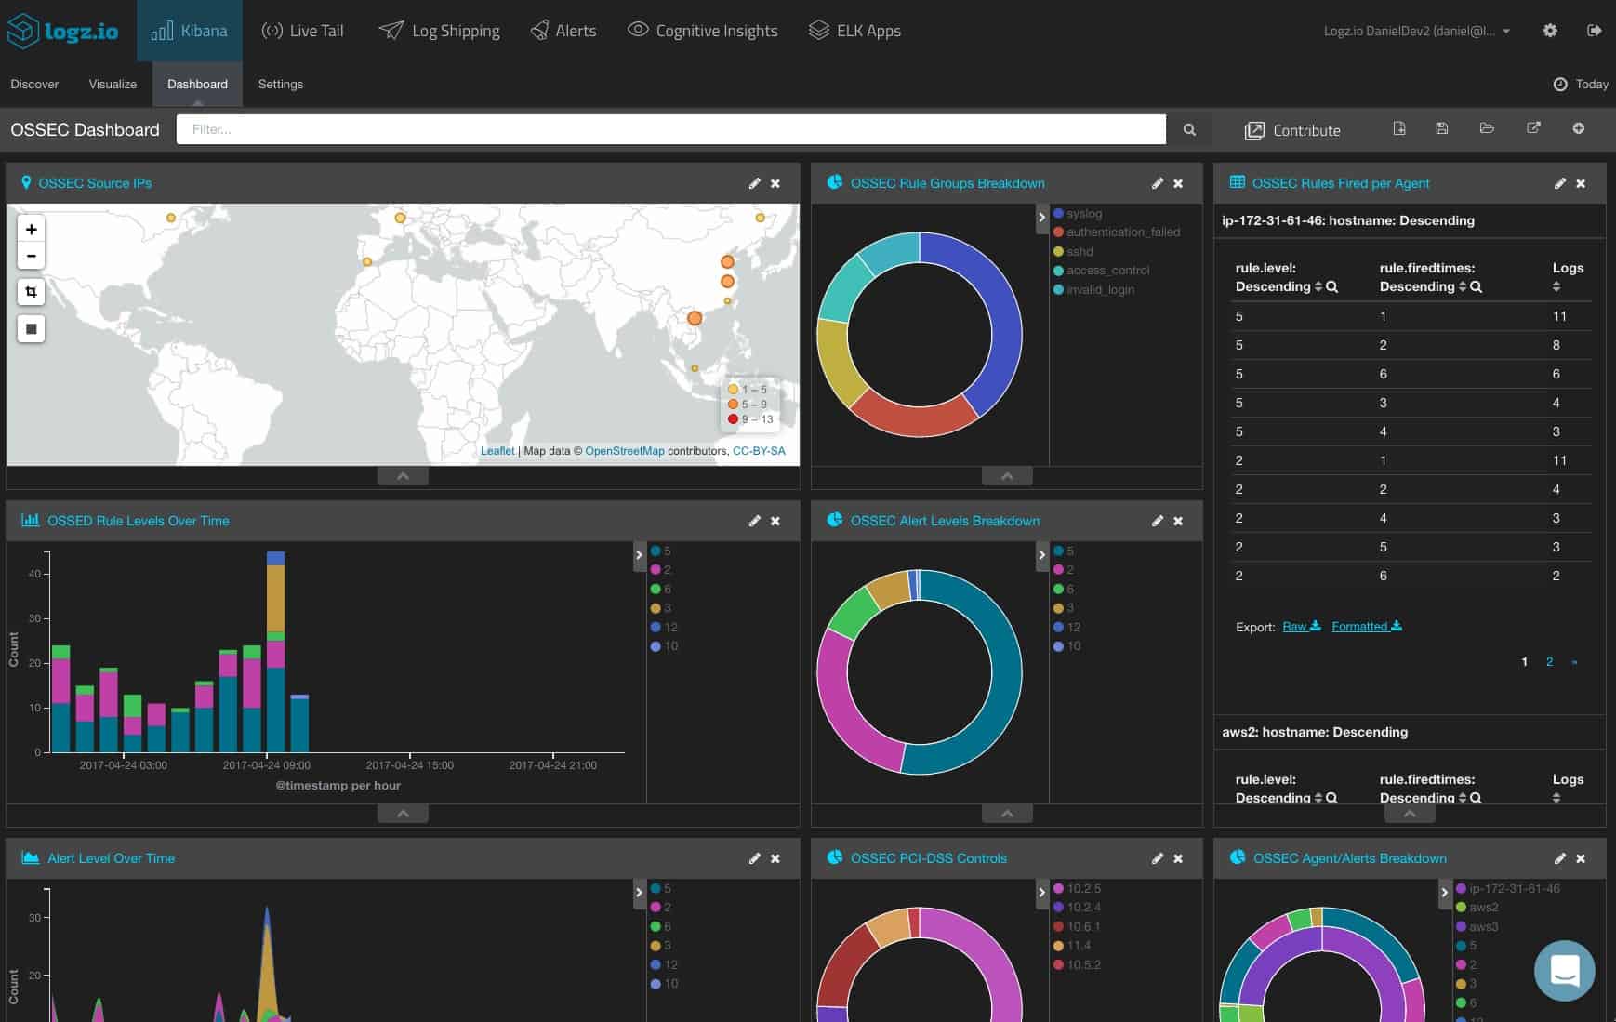Go to page 2 of the table
This screenshot has height=1022, width=1616.
[1549, 662]
